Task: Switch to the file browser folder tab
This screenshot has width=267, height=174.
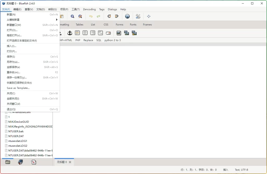Action: coord(8,162)
